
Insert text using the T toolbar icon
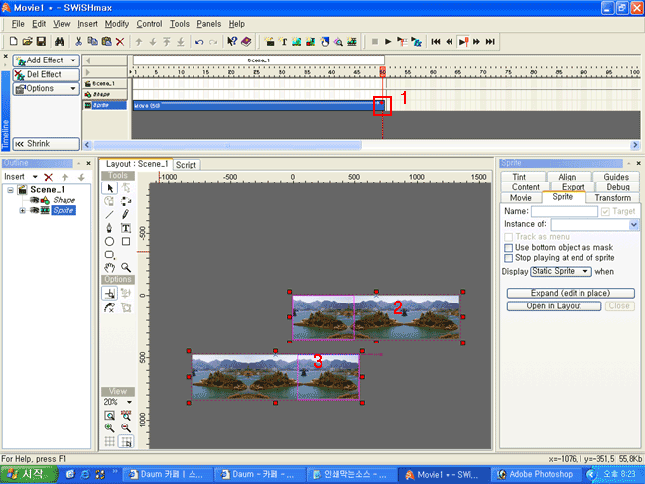pos(283,41)
